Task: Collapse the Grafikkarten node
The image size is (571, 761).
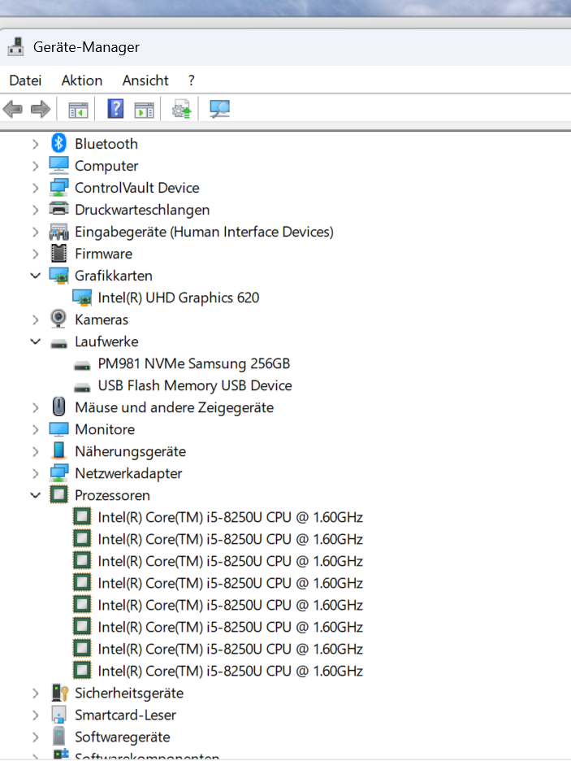Action: click(36, 276)
